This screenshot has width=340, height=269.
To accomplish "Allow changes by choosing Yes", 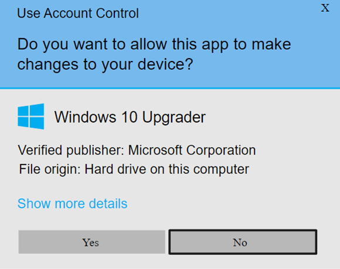I will click(x=91, y=242).
